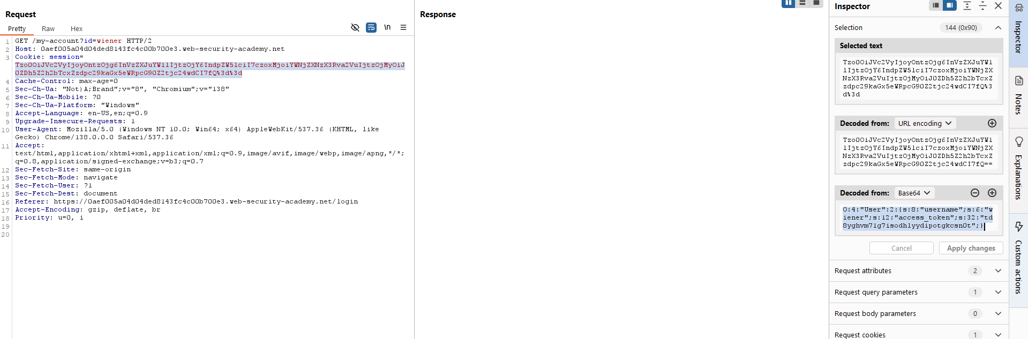The image size is (1028, 339).
Task: Toggle hidden message editor features eye icon
Action: point(355,27)
